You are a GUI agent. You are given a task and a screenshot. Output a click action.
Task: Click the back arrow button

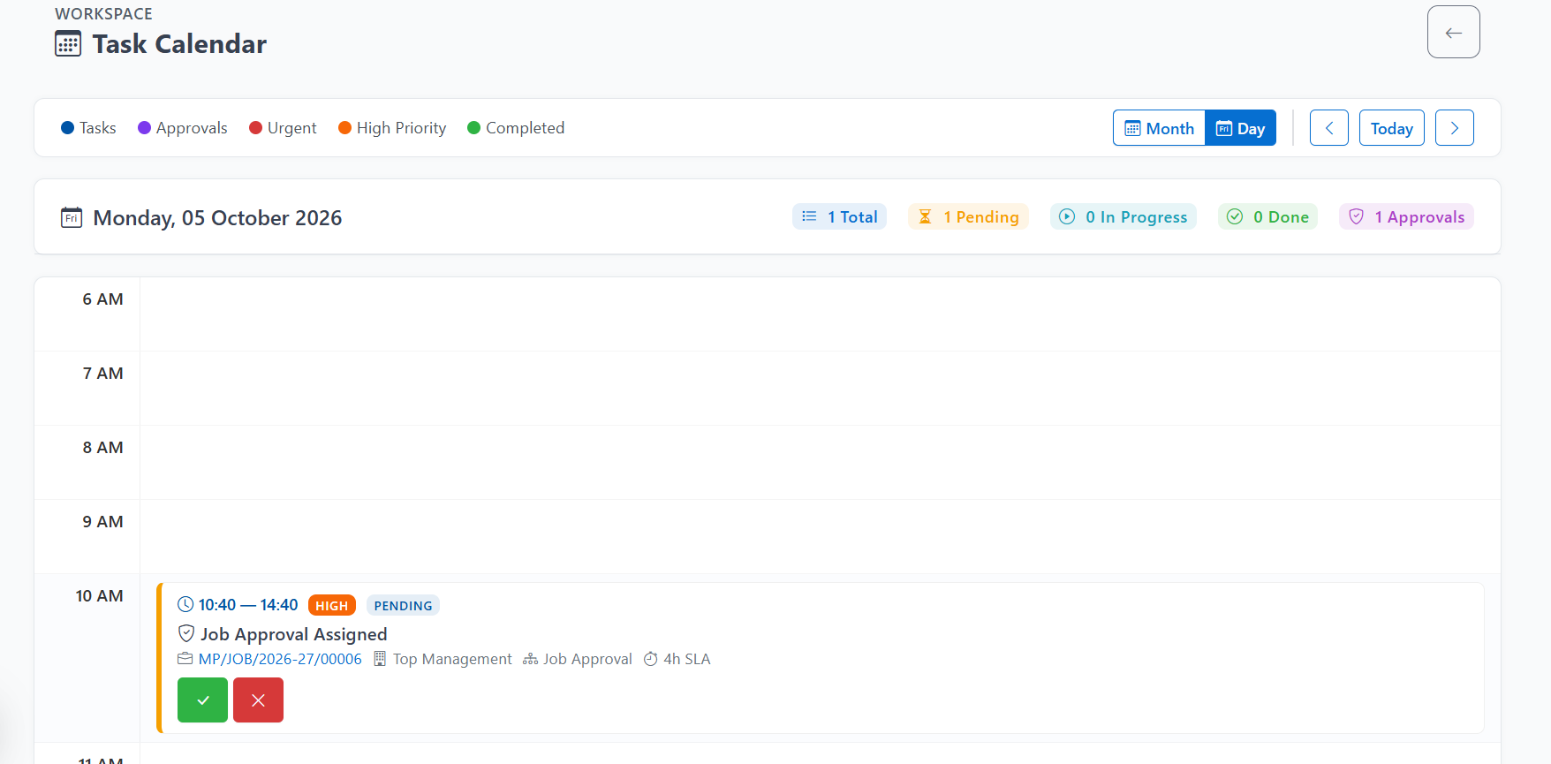(1453, 32)
